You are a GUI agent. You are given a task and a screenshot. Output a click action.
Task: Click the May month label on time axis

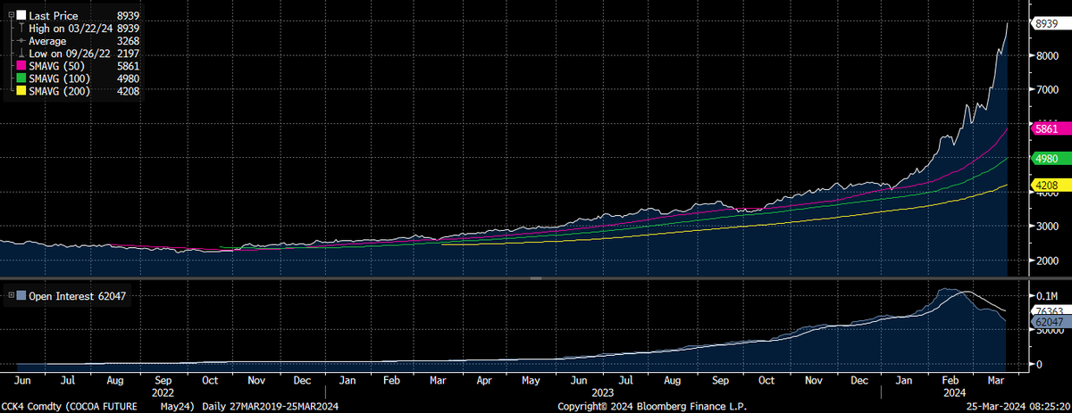tap(532, 379)
